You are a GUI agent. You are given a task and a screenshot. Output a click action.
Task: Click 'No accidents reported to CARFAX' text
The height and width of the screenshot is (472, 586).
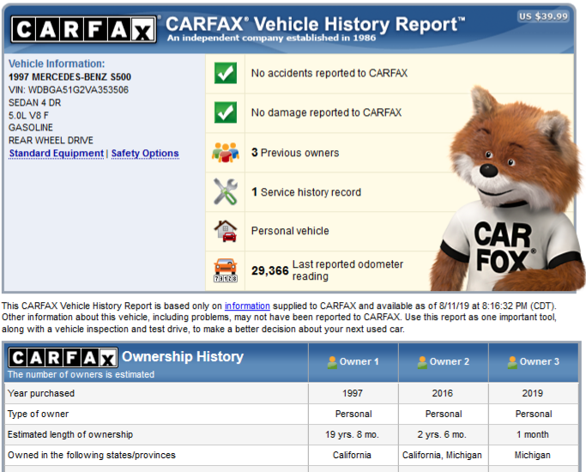pos(329,73)
